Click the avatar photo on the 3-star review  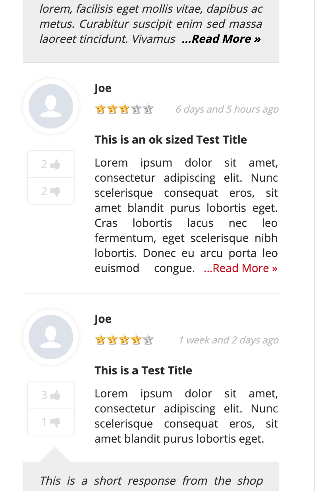pyautogui.click(x=50, y=106)
